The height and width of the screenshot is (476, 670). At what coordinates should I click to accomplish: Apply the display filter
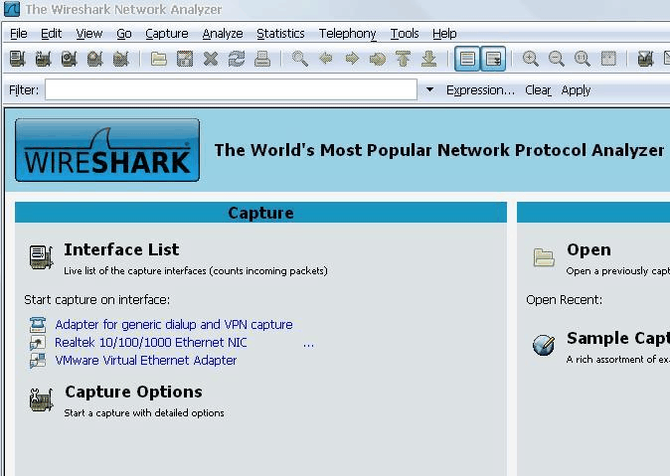tap(576, 90)
